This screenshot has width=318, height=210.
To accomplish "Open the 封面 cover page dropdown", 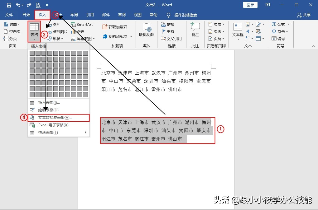I will [x=12, y=24].
